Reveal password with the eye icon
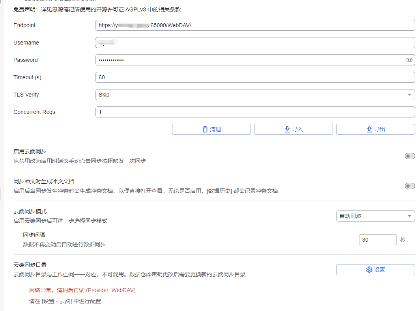419x311 pixels. coord(409,60)
